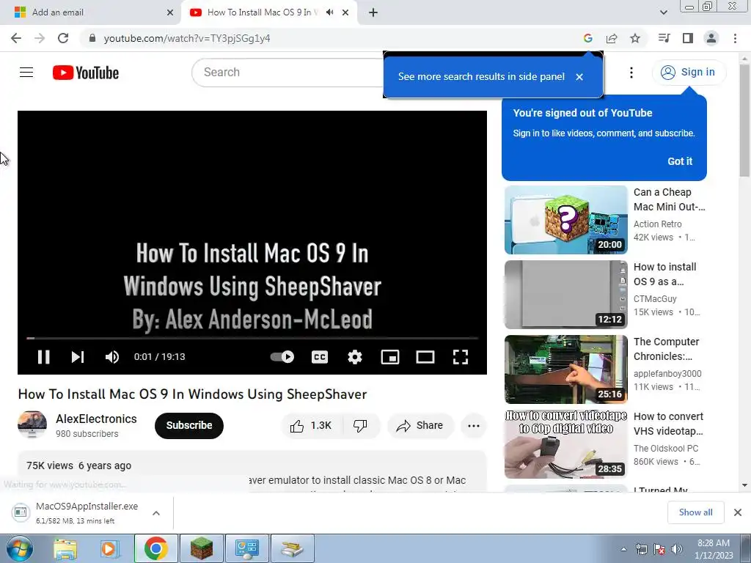Viewport: 751px width, 563px height.
Task: Pause the video playback
Action: 43,357
